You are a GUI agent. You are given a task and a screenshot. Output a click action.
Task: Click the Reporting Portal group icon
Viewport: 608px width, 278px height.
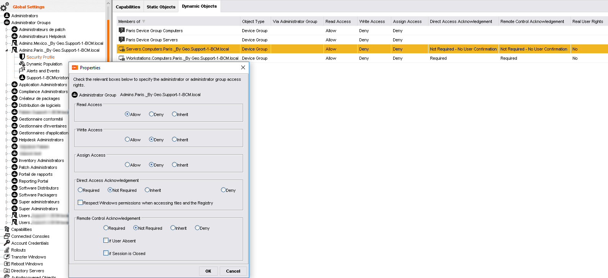tap(15, 181)
